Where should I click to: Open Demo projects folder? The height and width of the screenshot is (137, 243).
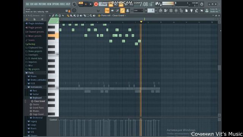click(35, 51)
